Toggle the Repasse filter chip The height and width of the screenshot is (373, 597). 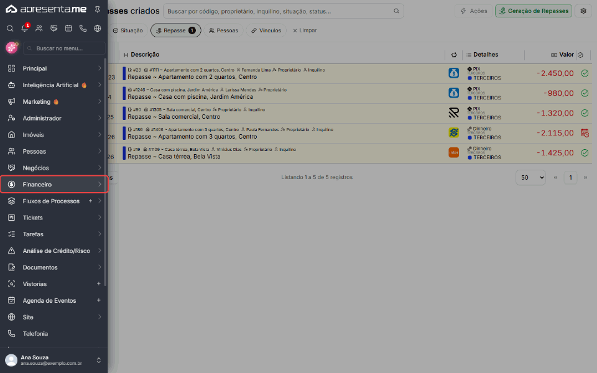176,30
